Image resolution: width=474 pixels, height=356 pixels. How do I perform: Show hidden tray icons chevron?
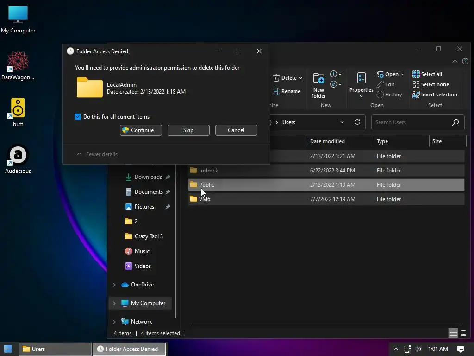coord(396,349)
